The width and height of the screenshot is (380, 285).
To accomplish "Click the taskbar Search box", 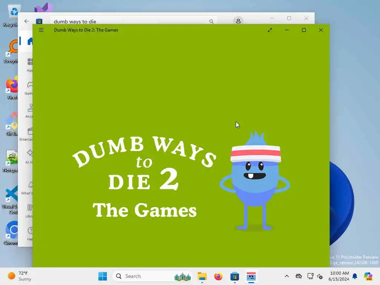I will [x=153, y=276].
